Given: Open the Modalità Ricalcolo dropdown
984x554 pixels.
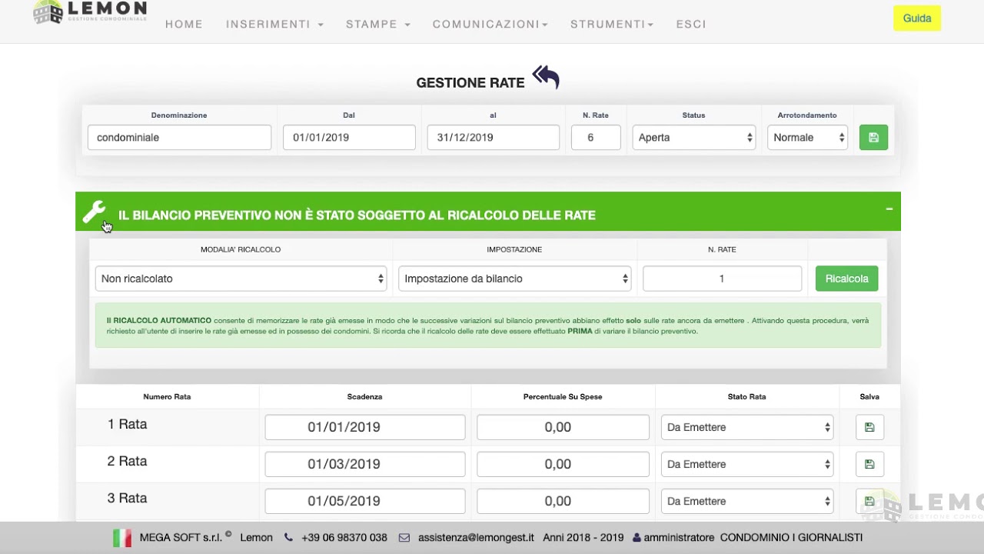Looking at the screenshot, I should pos(241,279).
